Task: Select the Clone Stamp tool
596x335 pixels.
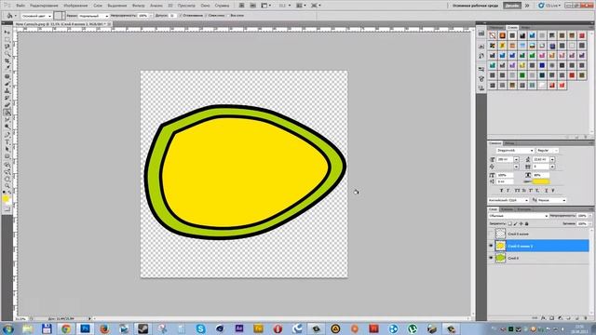Action: click(x=7, y=90)
